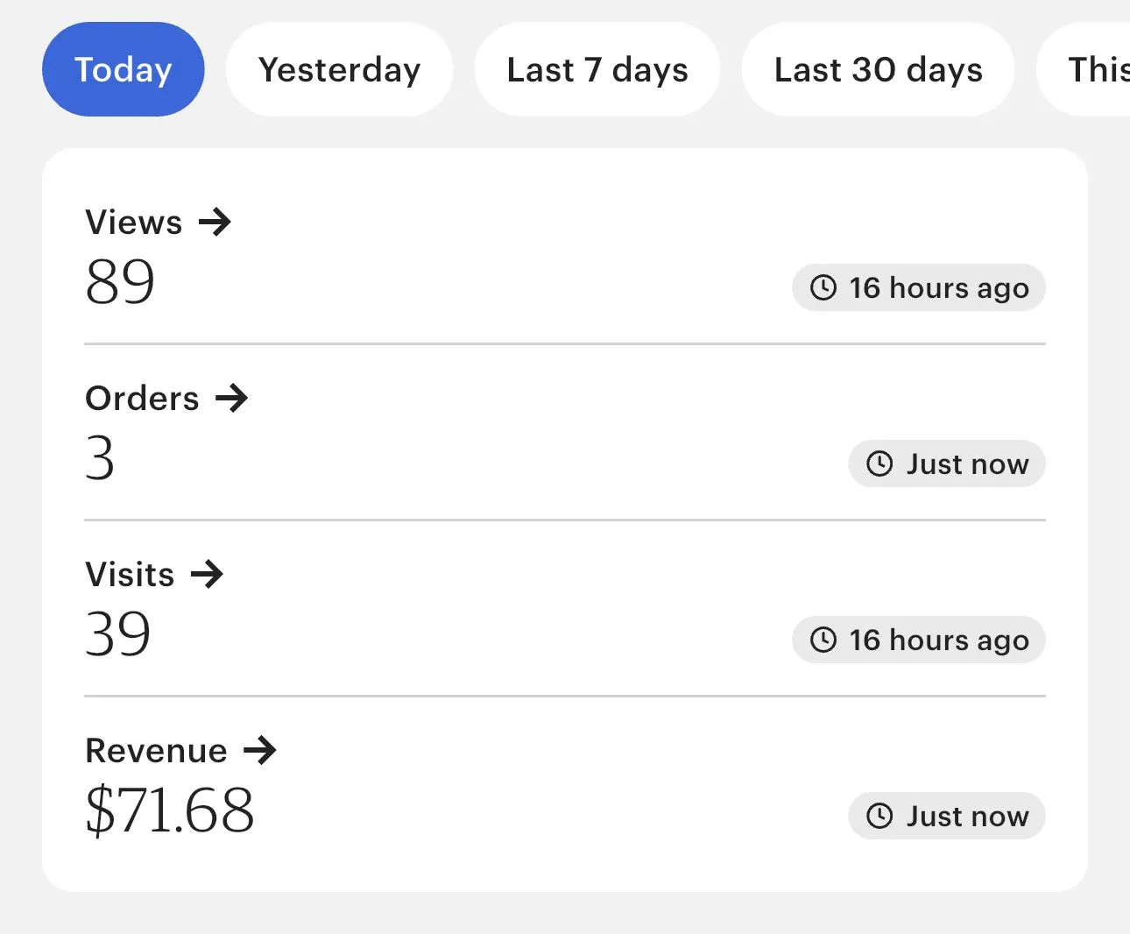Open the Visits label link
Viewport: 1130px width, 934px height.
pos(131,575)
